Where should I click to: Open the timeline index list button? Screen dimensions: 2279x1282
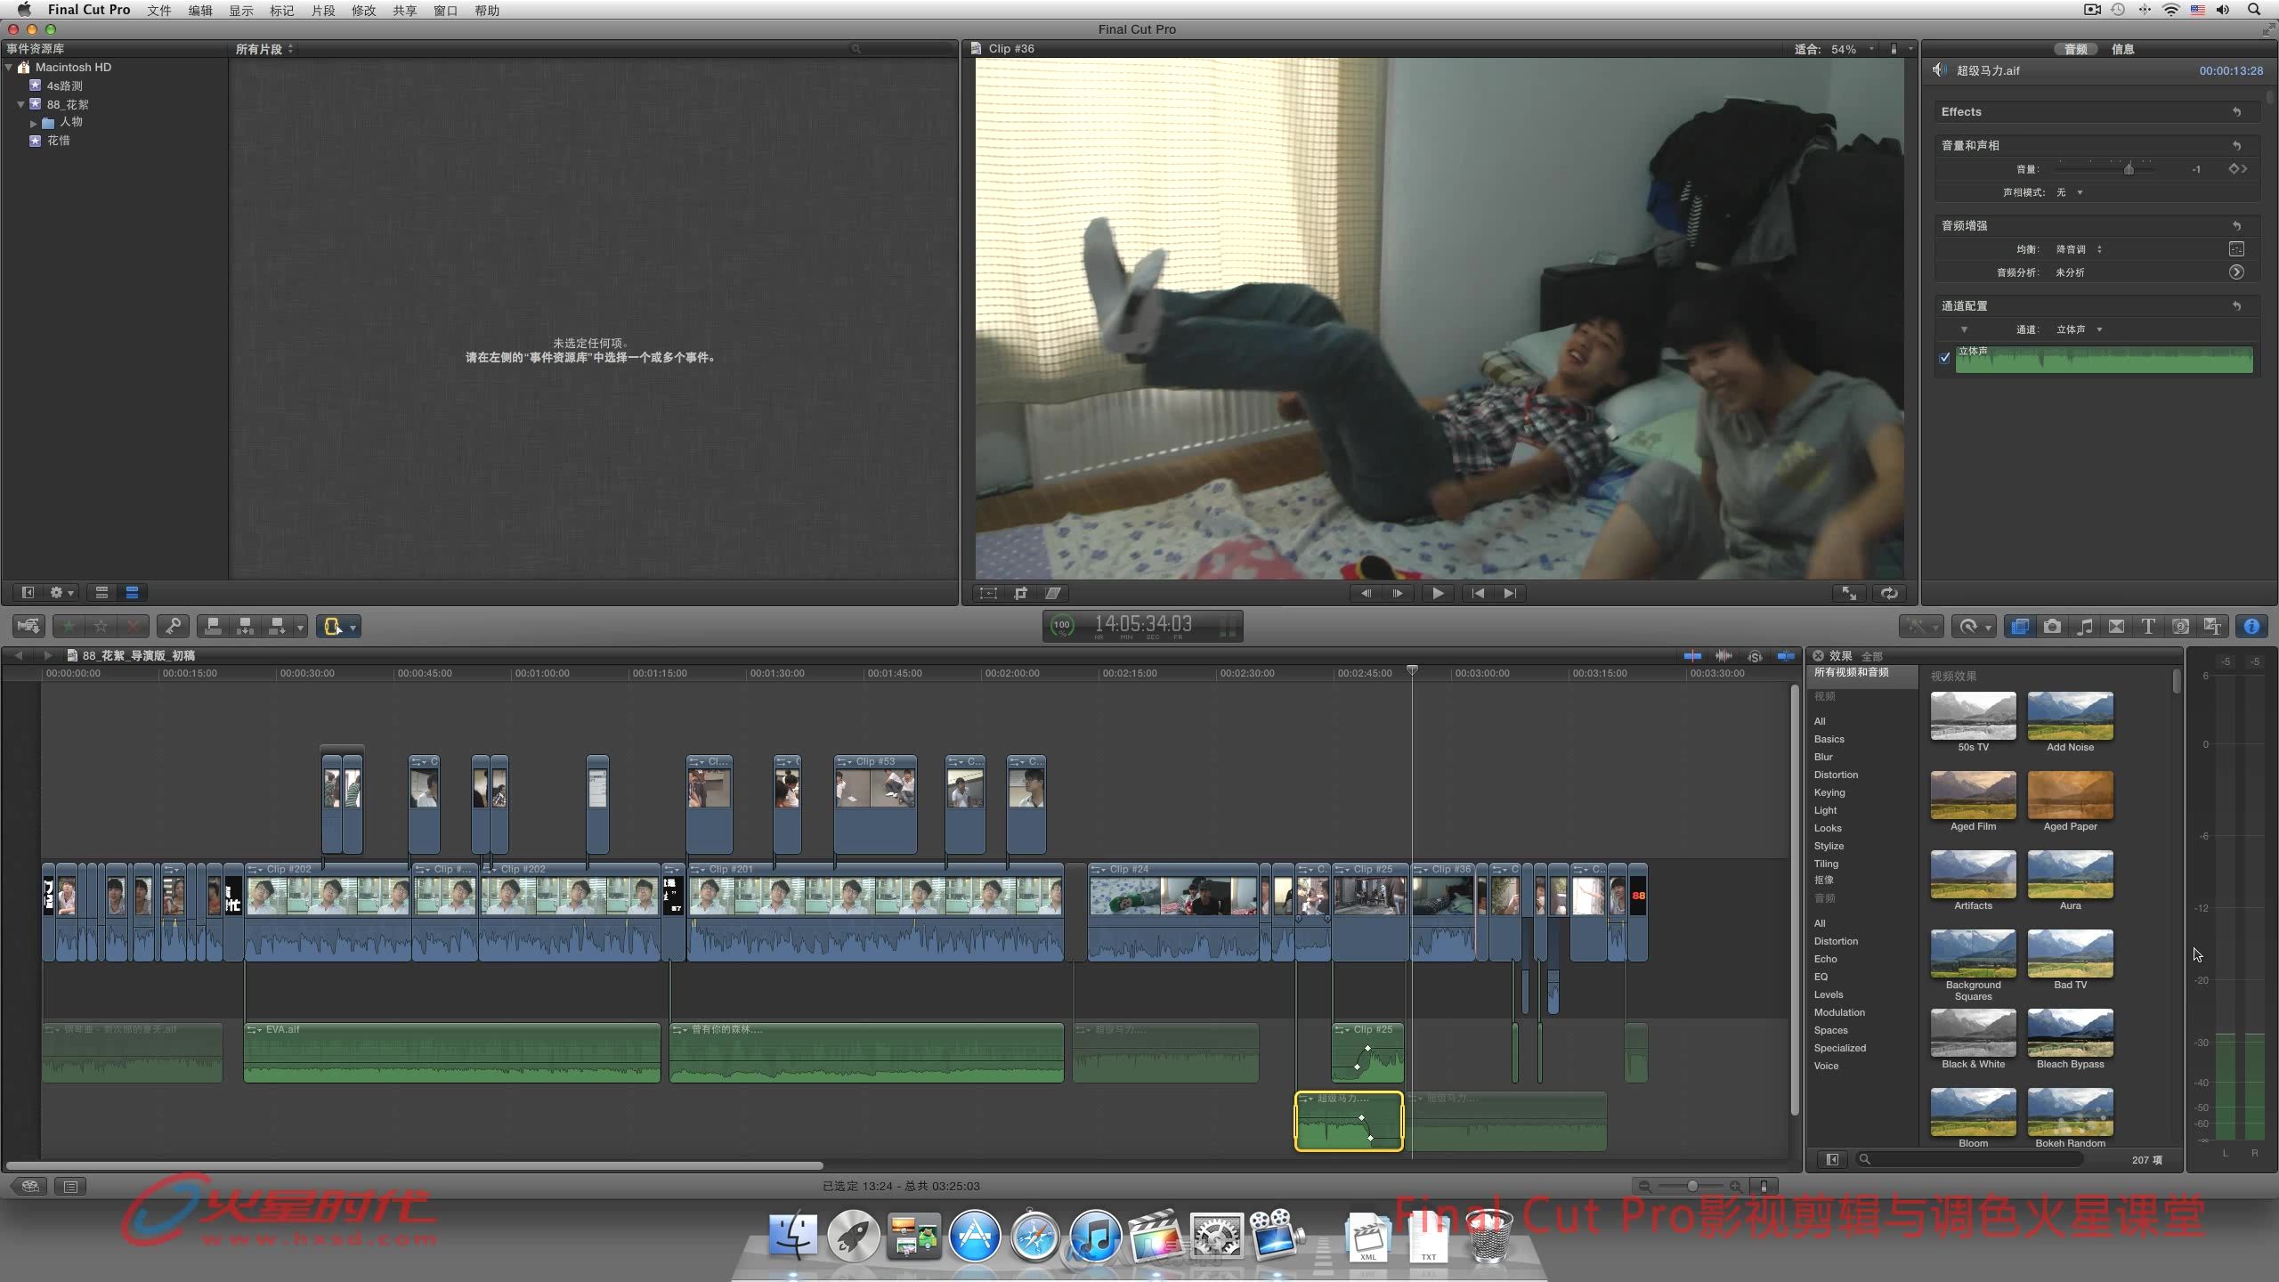70,1186
